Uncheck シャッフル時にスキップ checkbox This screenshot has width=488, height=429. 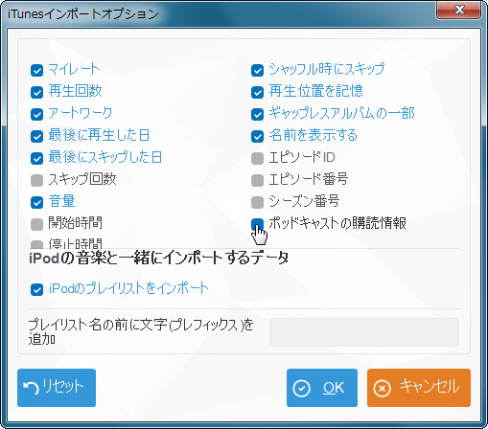(257, 71)
